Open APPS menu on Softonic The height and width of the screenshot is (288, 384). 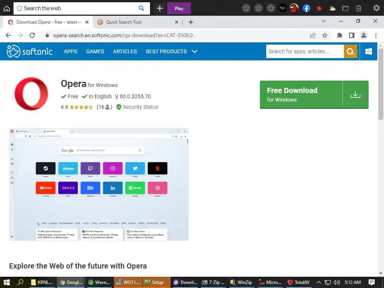70,51
